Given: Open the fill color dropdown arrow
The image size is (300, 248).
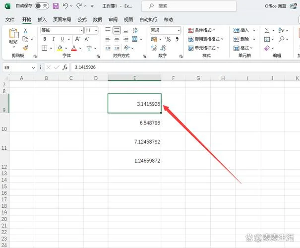Looking at the screenshot, I should [x=66, y=48].
